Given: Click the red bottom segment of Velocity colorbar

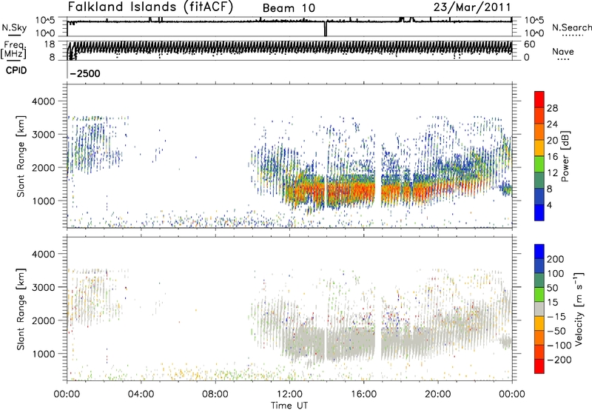Looking at the screenshot, I should coord(539,366).
